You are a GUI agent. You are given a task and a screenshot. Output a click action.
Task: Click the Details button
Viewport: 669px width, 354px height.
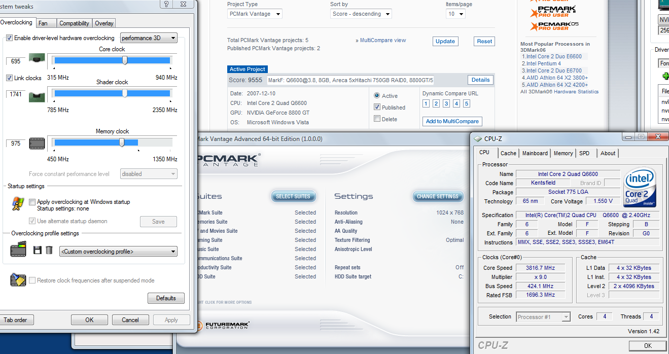[480, 80]
